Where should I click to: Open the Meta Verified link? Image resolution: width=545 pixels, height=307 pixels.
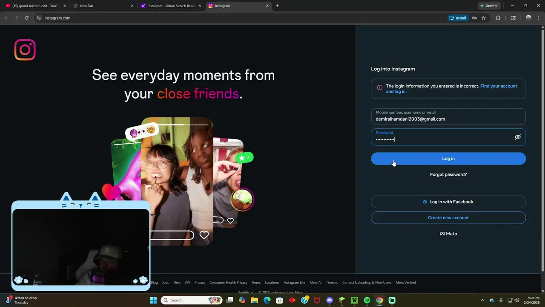(x=406, y=282)
